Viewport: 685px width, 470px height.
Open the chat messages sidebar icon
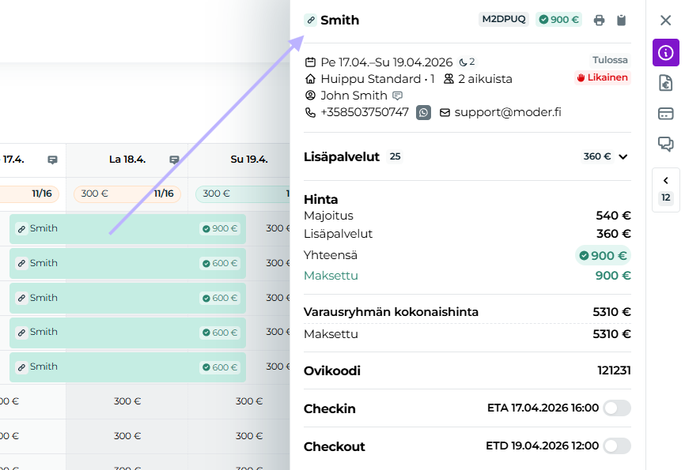tap(665, 144)
